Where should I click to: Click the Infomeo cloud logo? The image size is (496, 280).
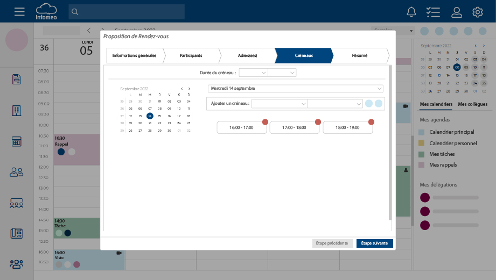coord(46,12)
